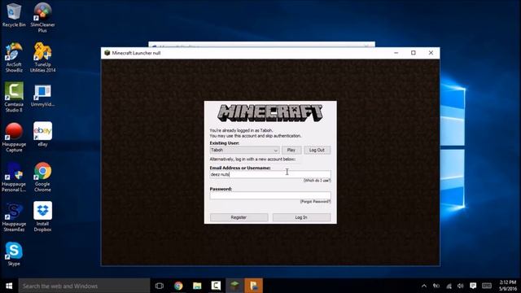Viewport: 521px width, 293px height.
Task: Open Hauppauge Personal L... shortcut
Action: (x=14, y=177)
